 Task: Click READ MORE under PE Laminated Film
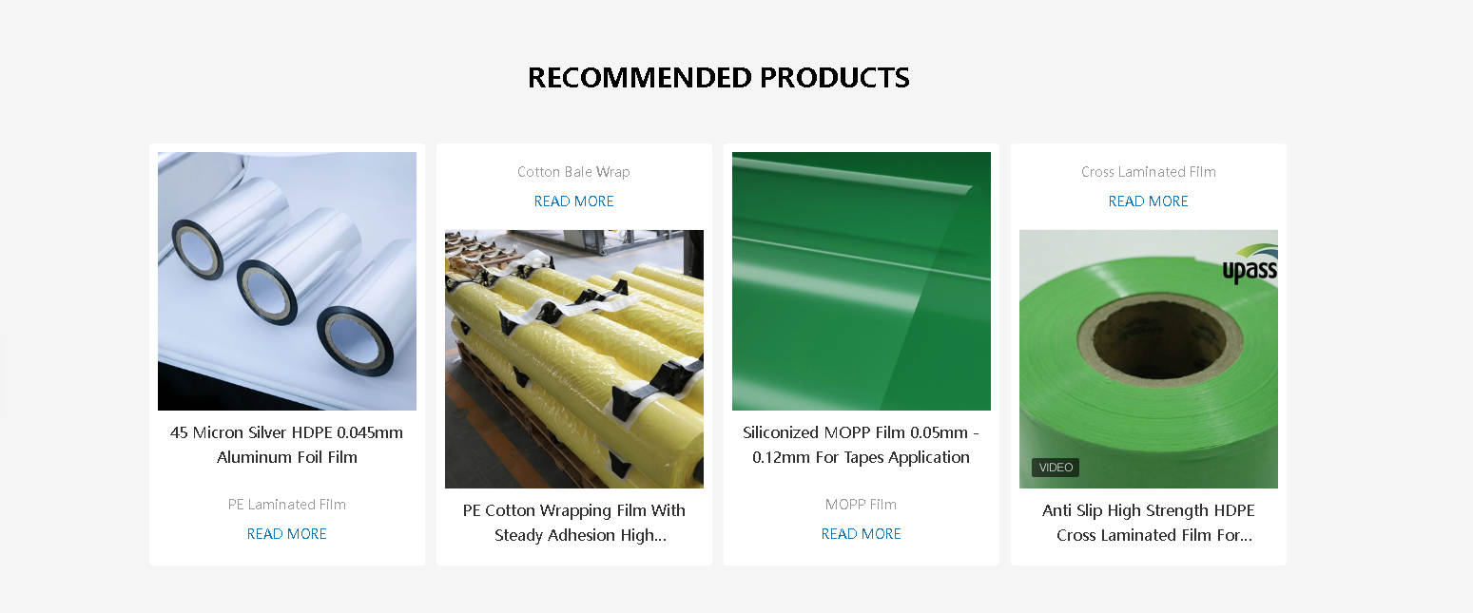(x=287, y=534)
